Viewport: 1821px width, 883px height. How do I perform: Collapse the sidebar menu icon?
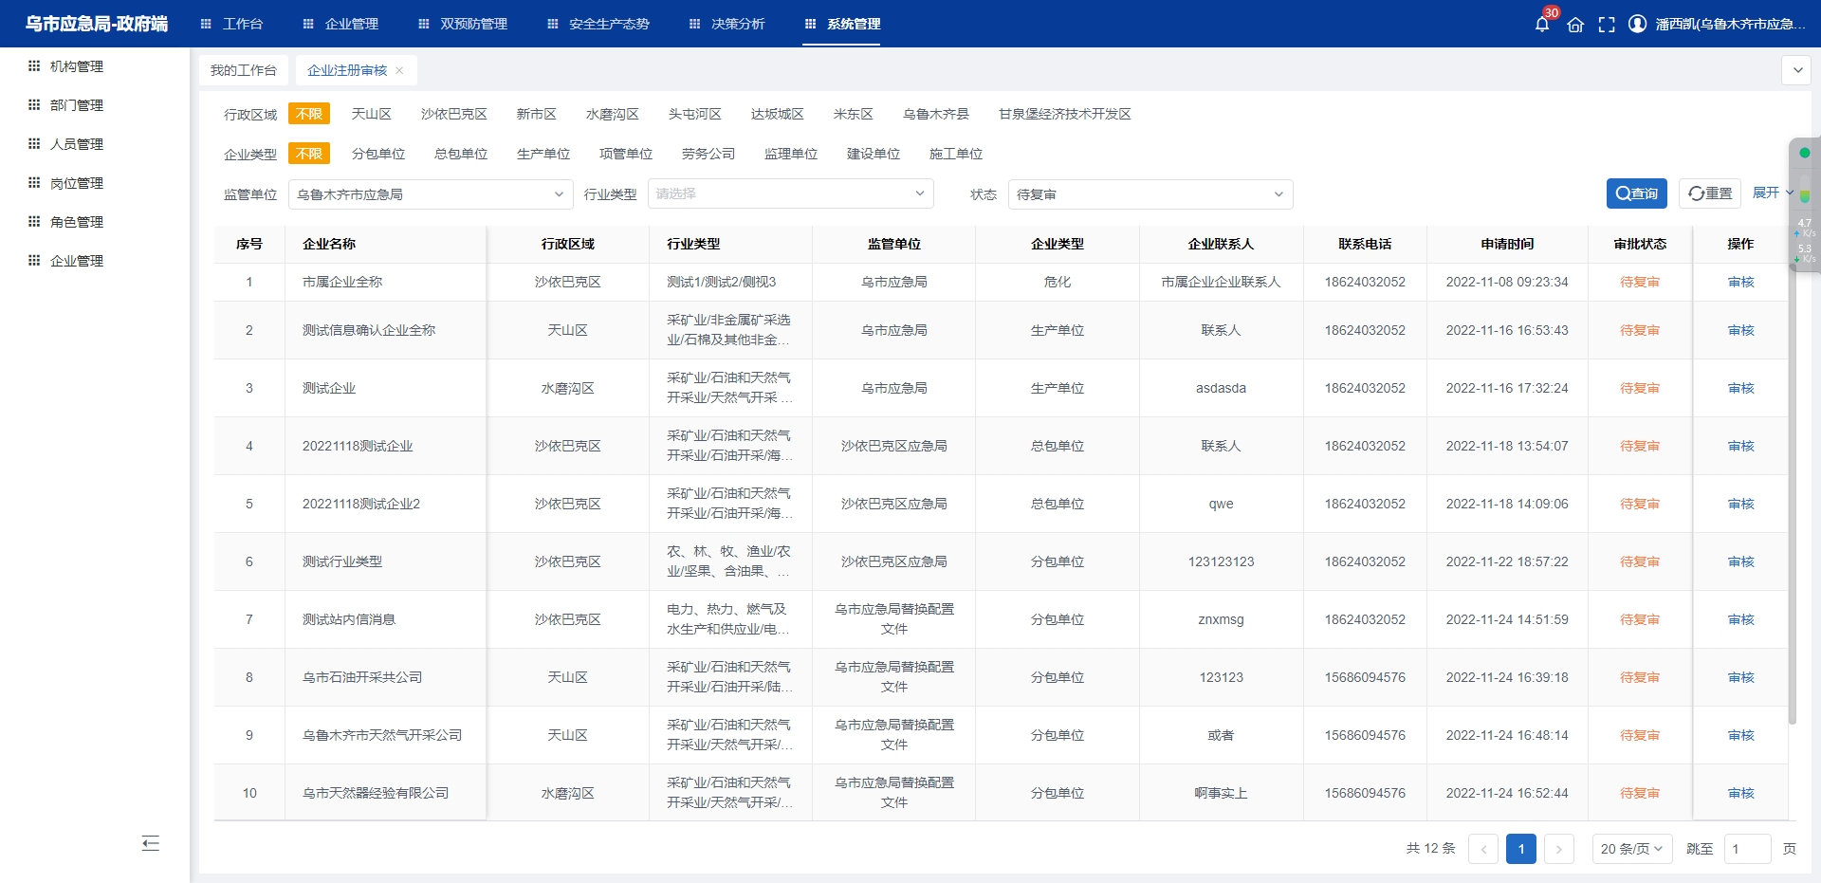(x=150, y=843)
